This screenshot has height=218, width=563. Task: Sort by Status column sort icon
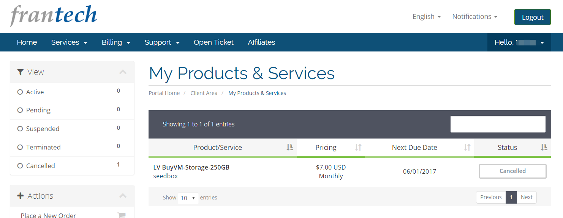544,147
